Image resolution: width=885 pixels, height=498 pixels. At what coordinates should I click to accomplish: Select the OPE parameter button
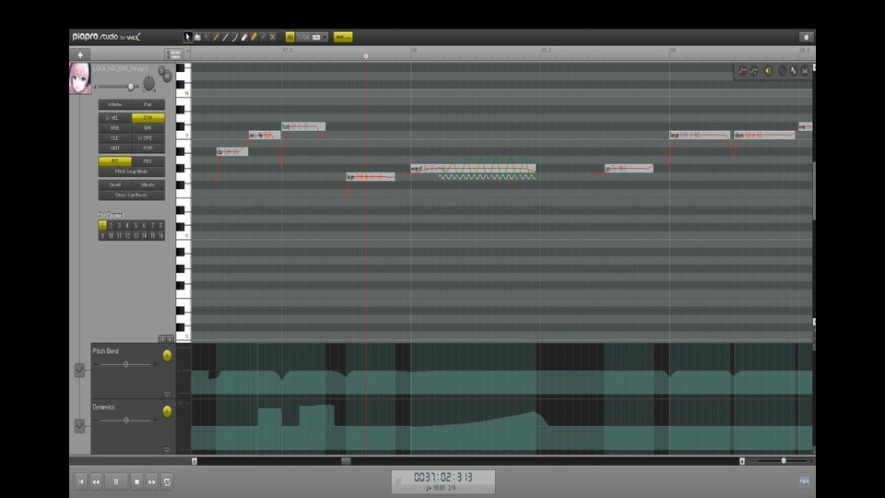point(147,137)
